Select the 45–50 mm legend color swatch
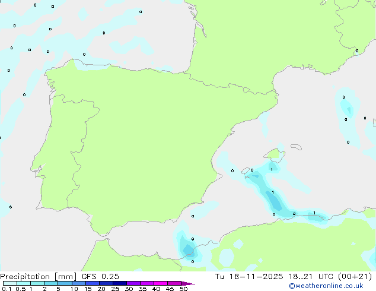 (x=174, y=283)
